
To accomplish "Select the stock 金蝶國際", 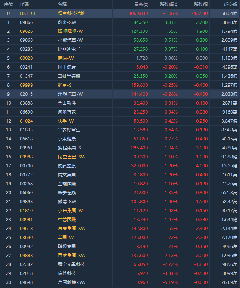I will (x=67, y=184).
